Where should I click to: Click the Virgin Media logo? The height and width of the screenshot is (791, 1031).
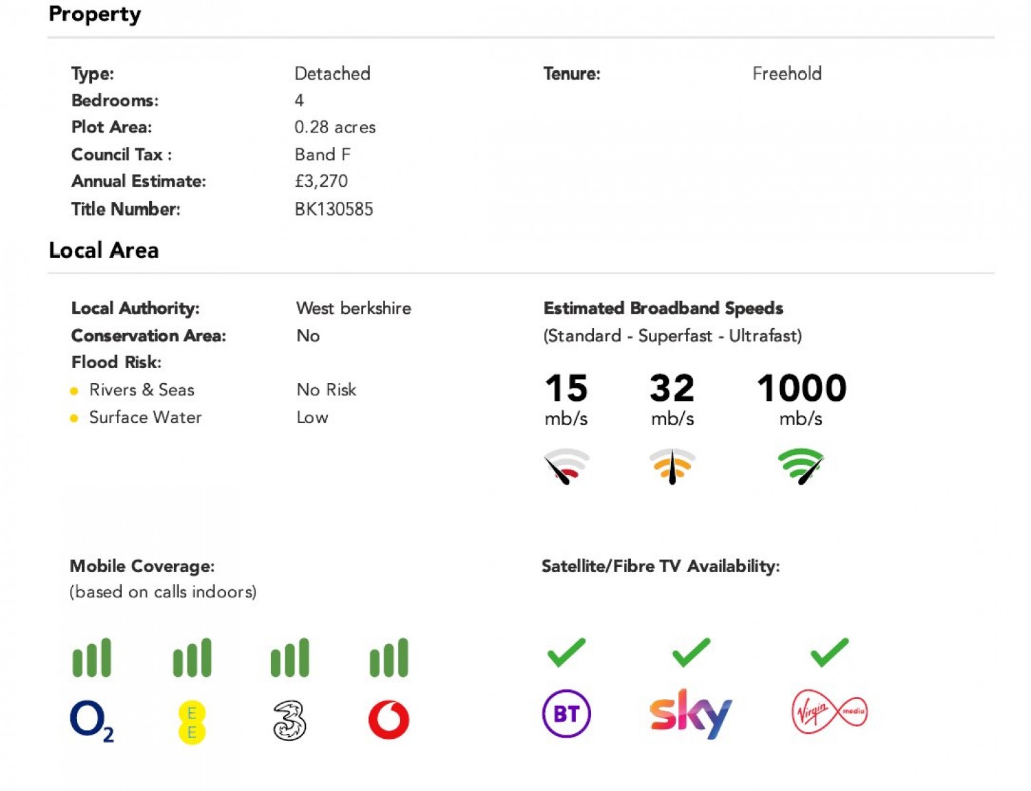click(830, 712)
